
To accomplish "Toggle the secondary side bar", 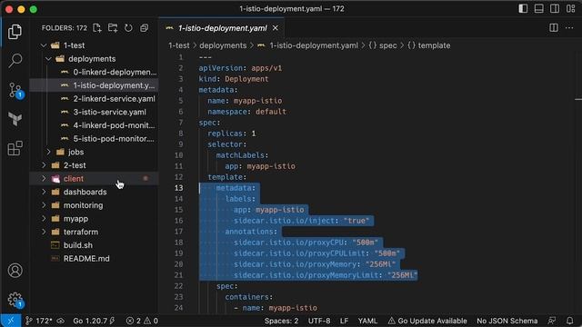I will tap(555, 8).
